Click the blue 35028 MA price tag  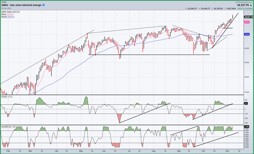[x=247, y=34]
